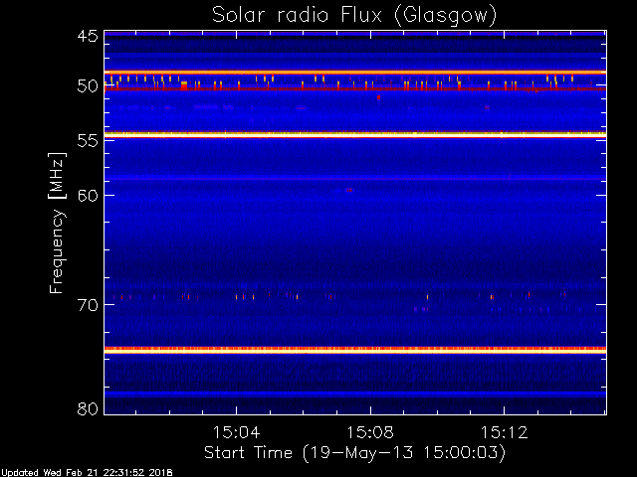Screen dimensions: 637x477
Task: Select the 15:04 time tick label
Action: pyautogui.click(x=236, y=434)
